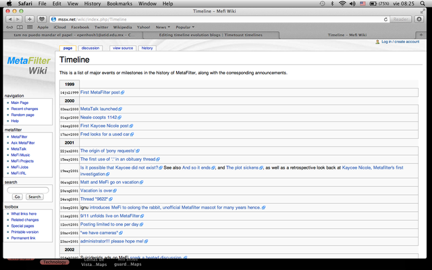432x270 pixels.
Task: Open Spotlight search magnifier
Action: click(x=423, y=3)
